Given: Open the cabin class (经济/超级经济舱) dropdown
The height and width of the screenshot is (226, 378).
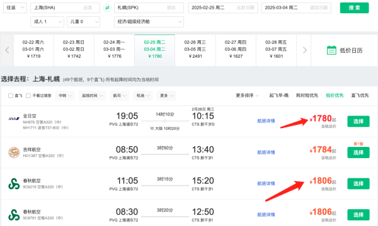Looking at the screenshot, I should tap(149, 21).
